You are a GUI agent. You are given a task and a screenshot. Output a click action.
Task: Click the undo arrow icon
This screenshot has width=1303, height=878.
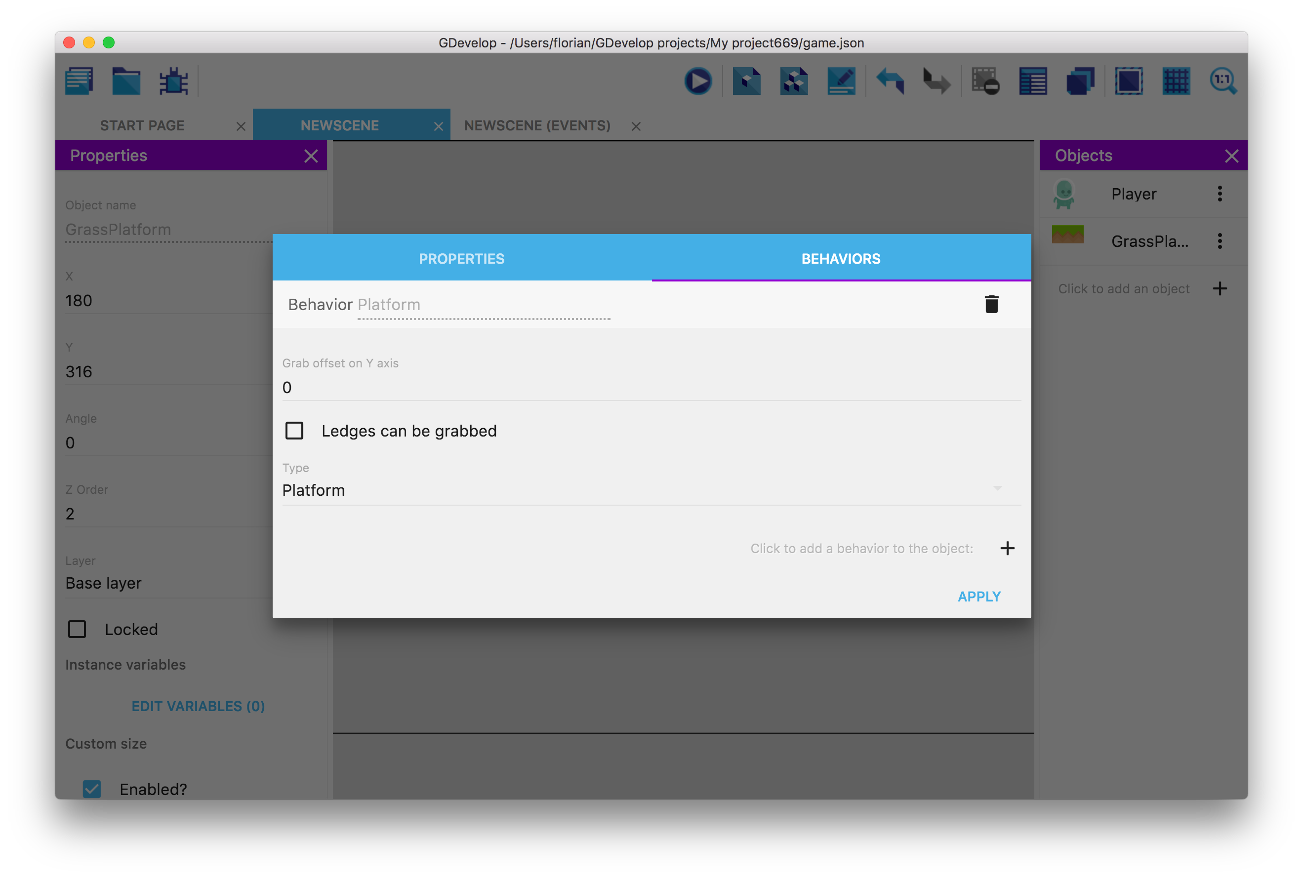coord(890,82)
